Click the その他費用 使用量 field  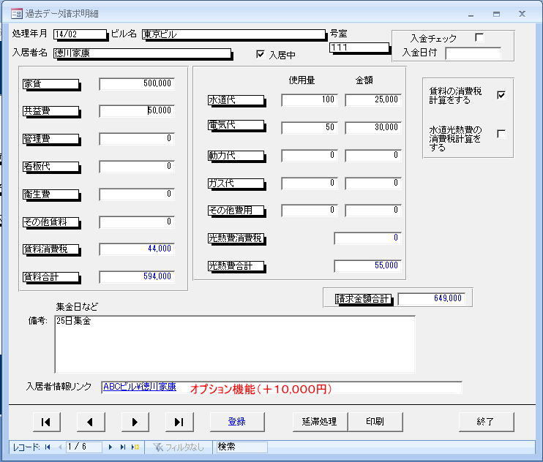pyautogui.click(x=310, y=211)
